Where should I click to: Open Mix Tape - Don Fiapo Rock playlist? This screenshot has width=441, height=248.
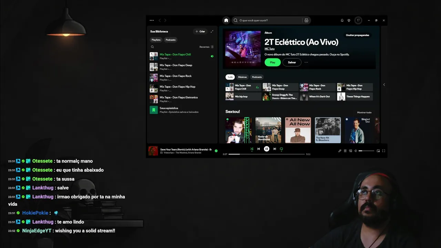tap(182, 77)
